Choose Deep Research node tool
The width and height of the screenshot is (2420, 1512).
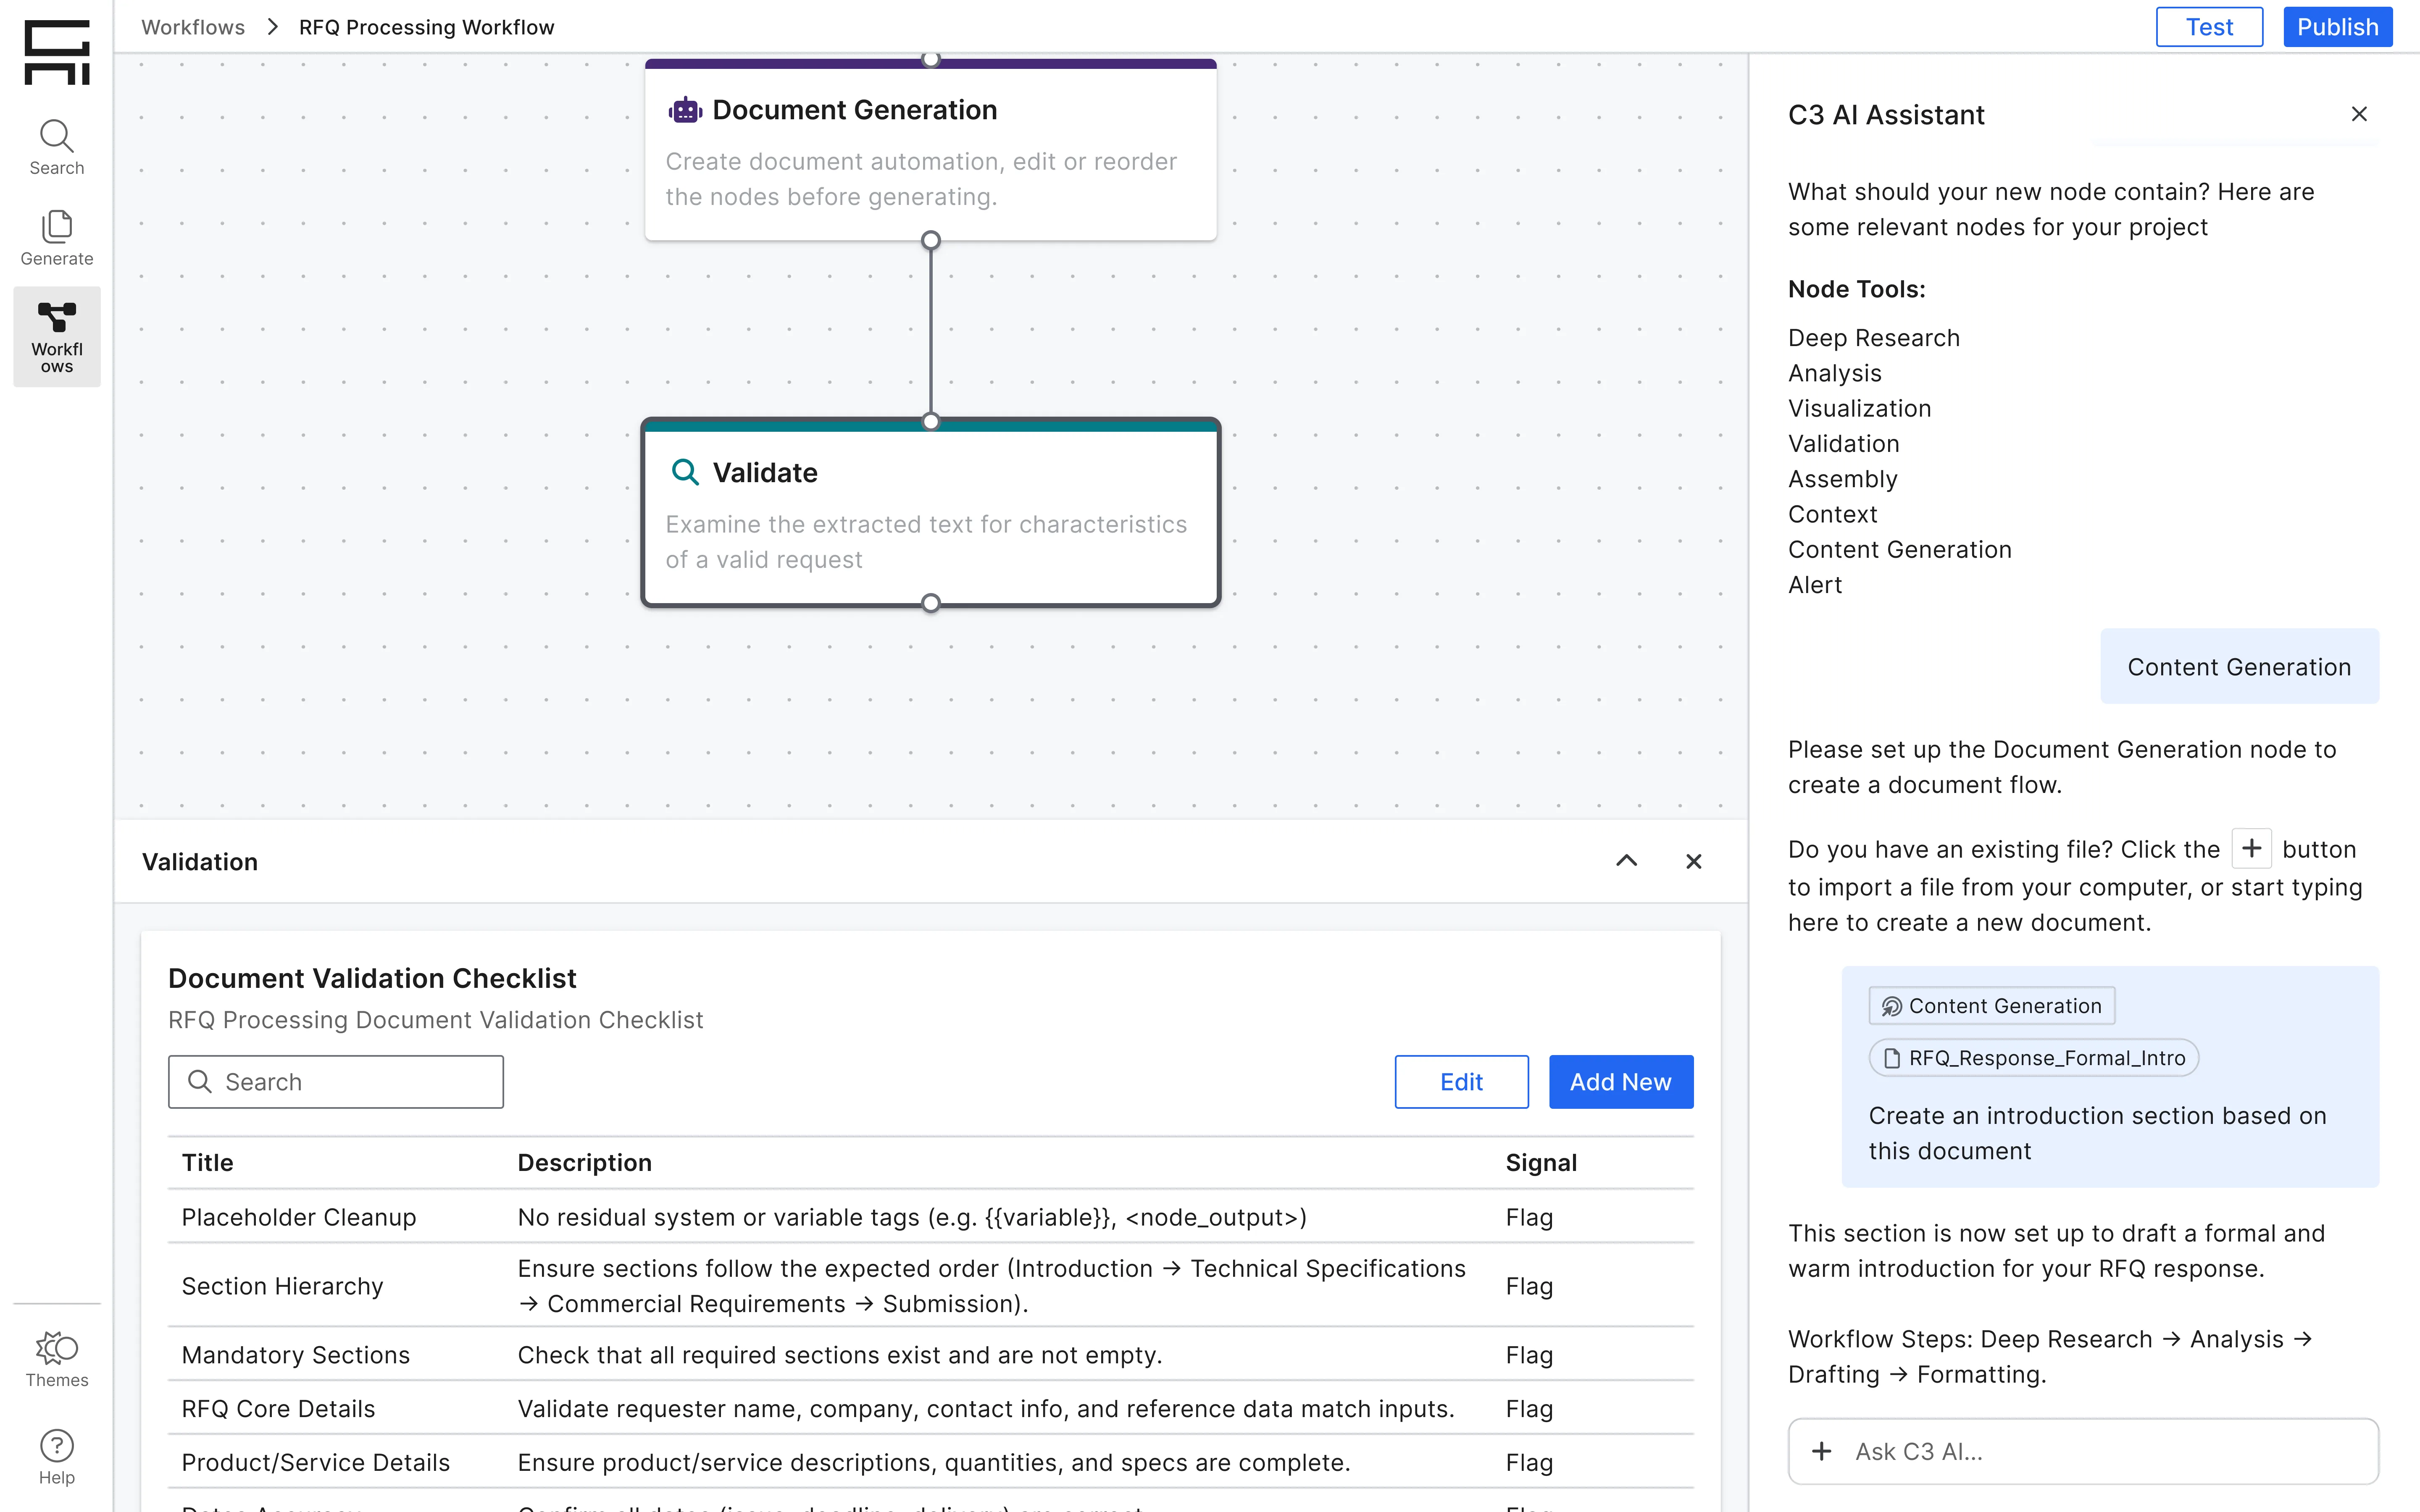click(x=1873, y=338)
